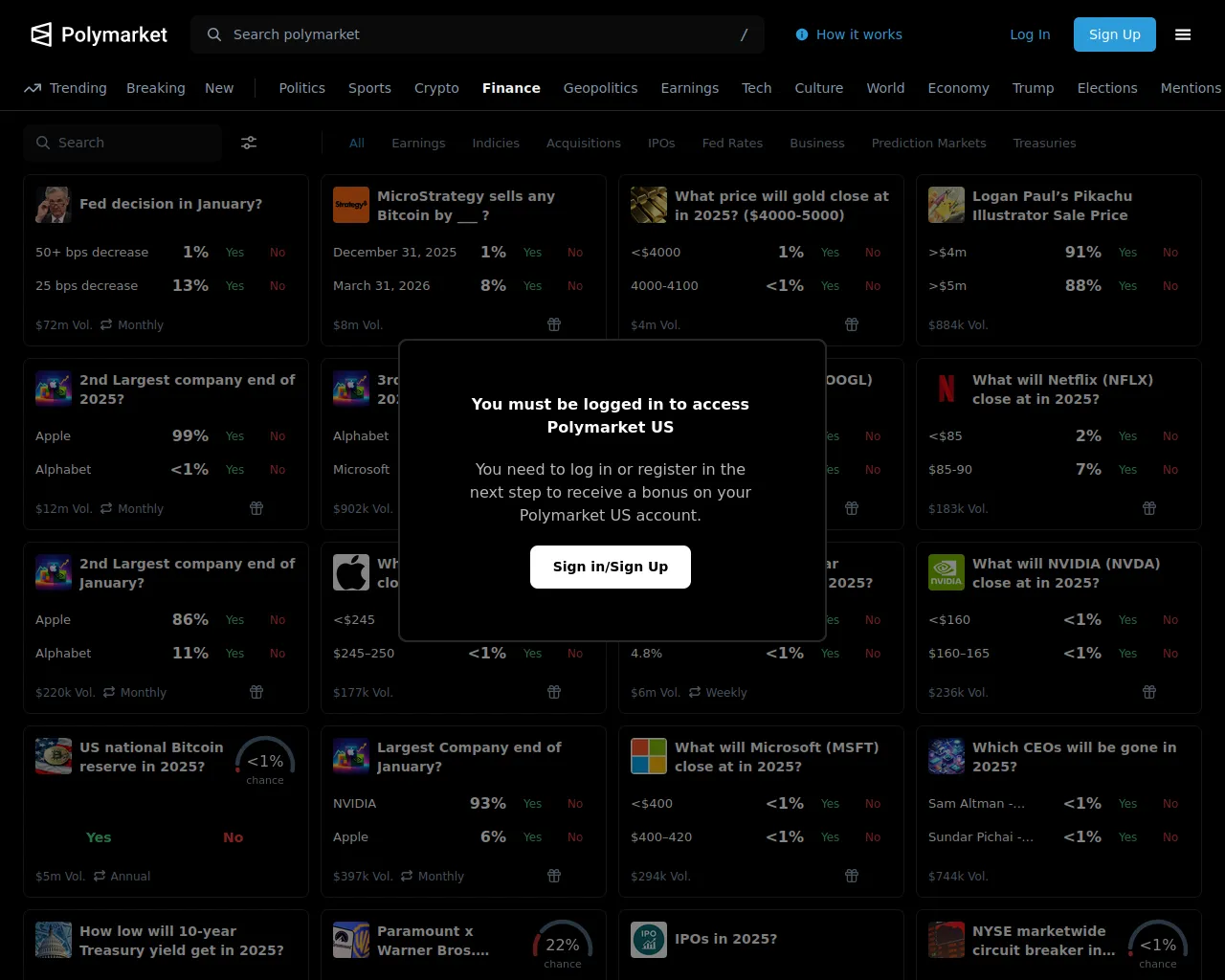Click gift icon on 2nd Largest company end of January
Viewport: 1225px width, 980px height.
pos(256,692)
